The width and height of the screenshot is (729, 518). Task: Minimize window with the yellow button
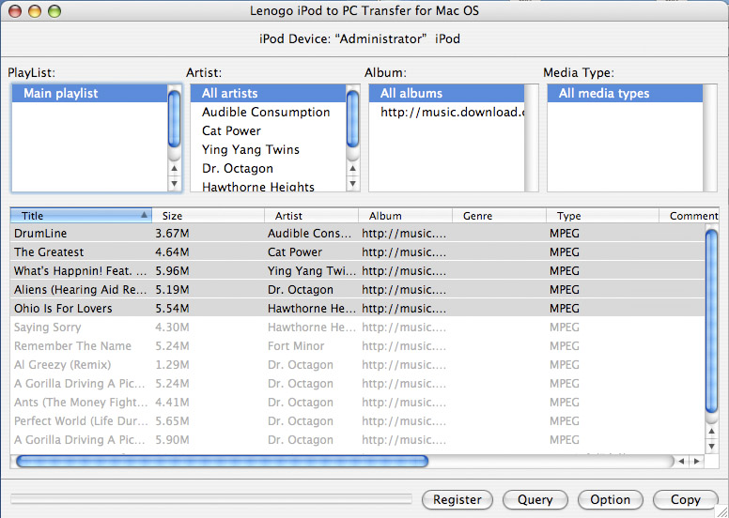35,10
